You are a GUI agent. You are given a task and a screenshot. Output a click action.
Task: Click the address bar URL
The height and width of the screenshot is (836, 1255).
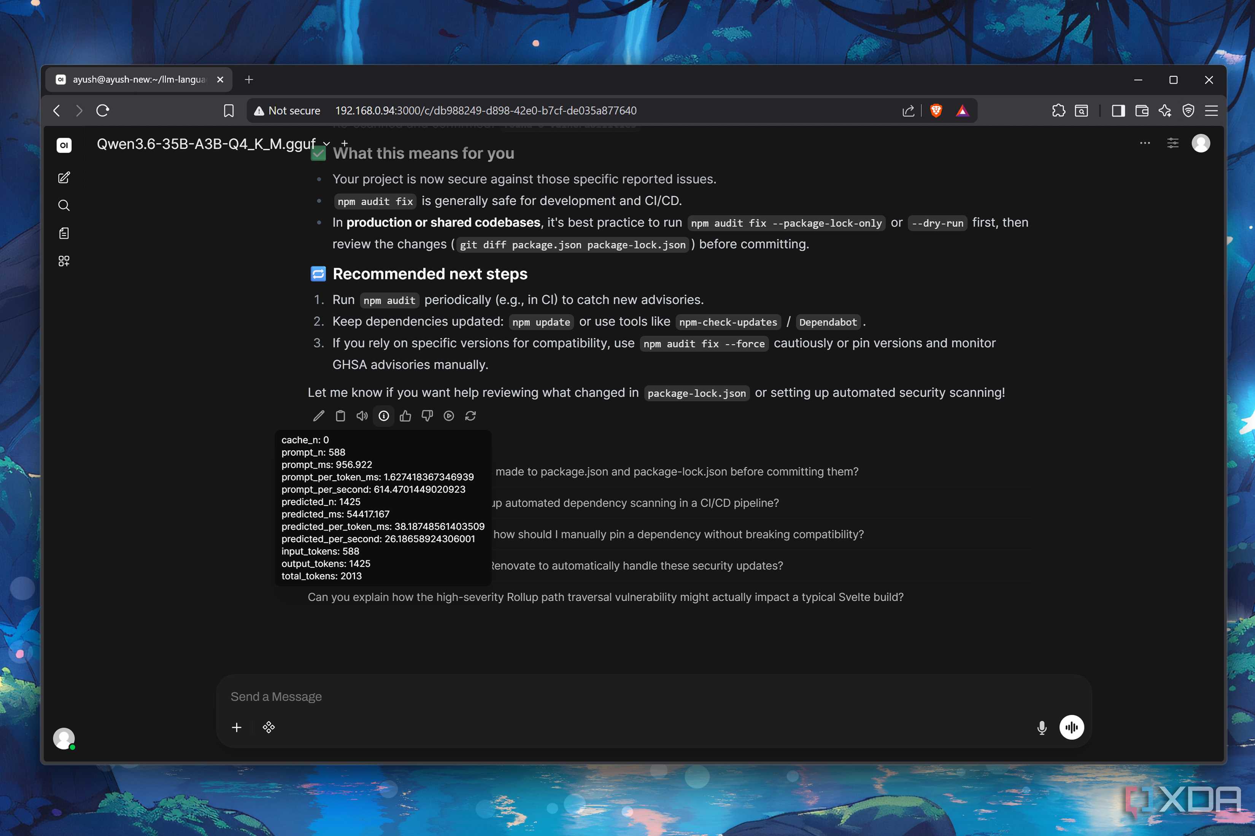486,110
